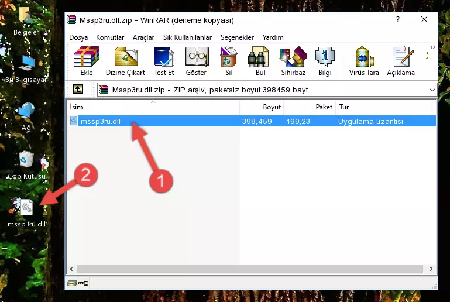Extract files with Dizine Çıkart icon
The height and width of the screenshot is (302, 450).
(125, 61)
